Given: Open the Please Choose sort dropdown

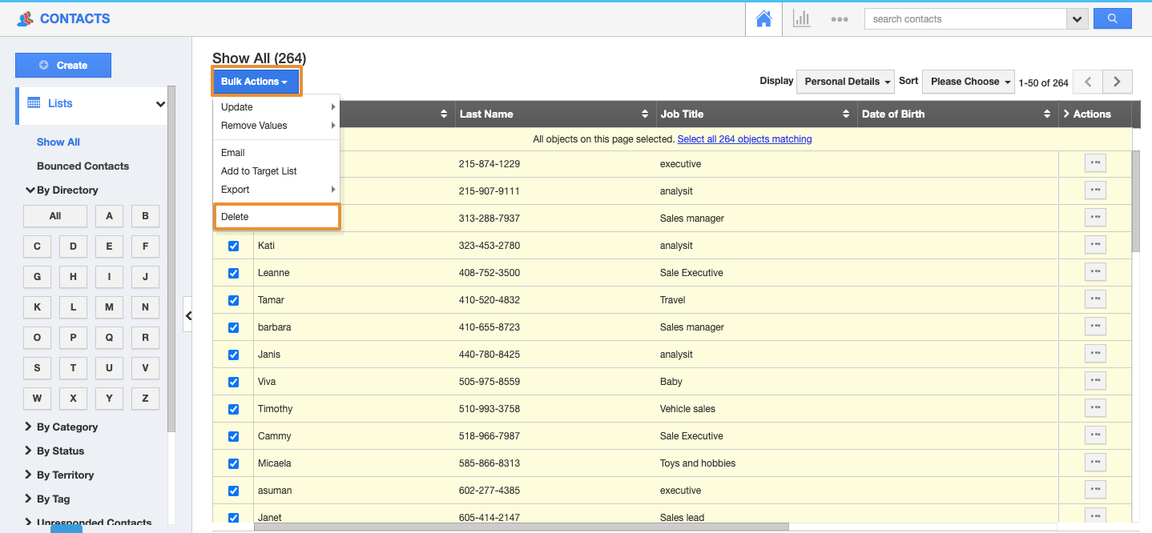Looking at the screenshot, I should pyautogui.click(x=968, y=82).
